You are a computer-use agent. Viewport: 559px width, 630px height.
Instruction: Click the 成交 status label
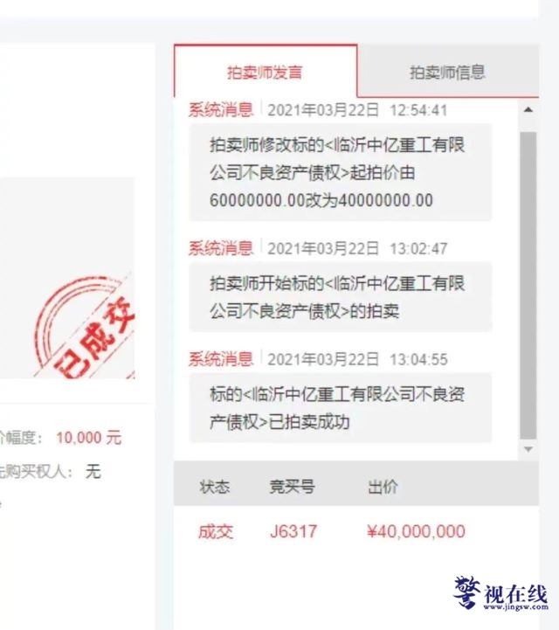coord(216,531)
